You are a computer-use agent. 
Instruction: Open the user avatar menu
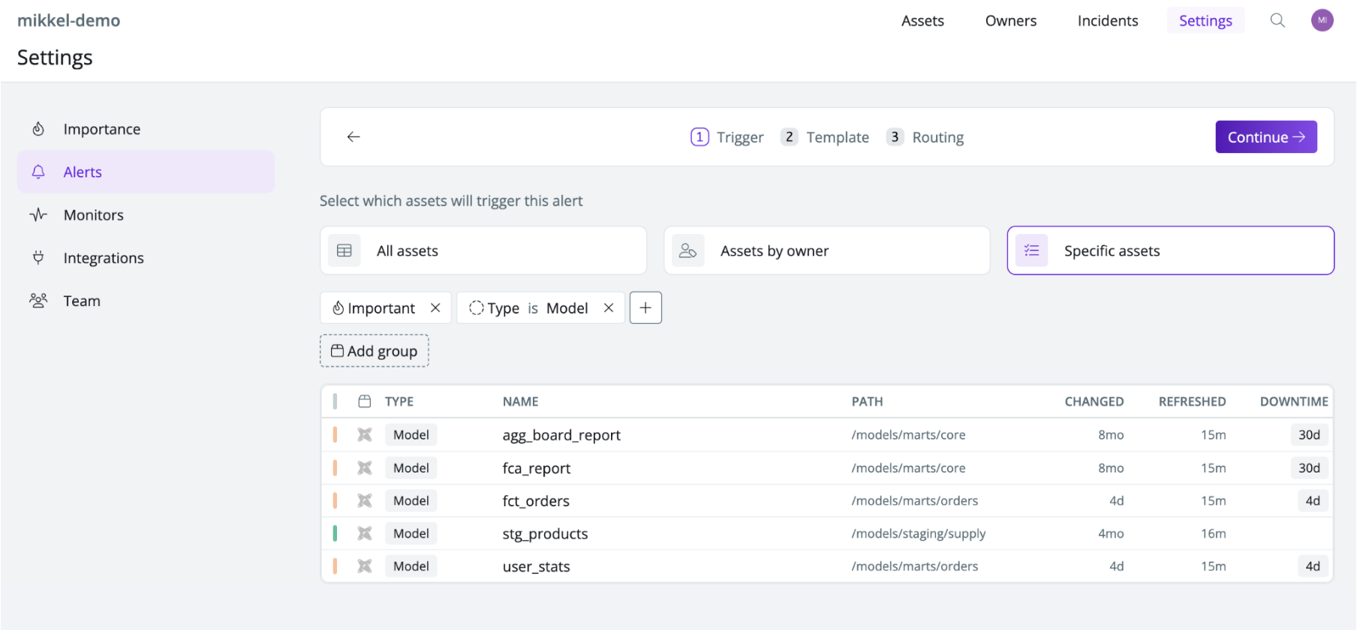(x=1322, y=20)
